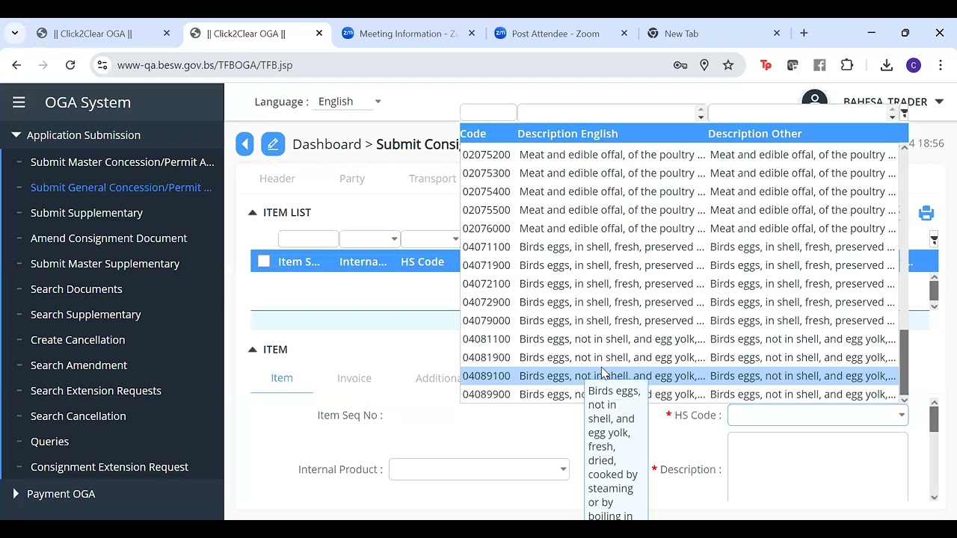Image resolution: width=957 pixels, height=538 pixels.
Task: Open Submit Supplementary in sidebar
Action: [87, 213]
